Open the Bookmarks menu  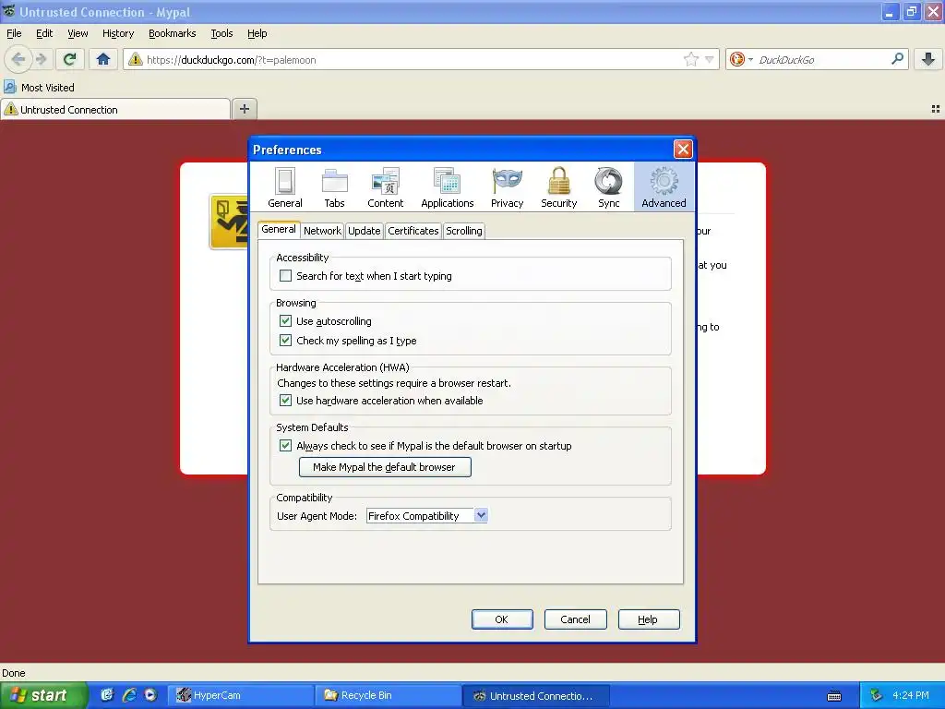(173, 33)
